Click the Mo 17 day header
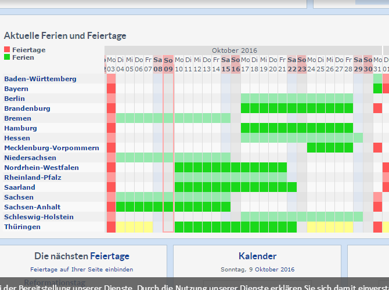The height and width of the screenshot is (290, 389). pos(246,64)
